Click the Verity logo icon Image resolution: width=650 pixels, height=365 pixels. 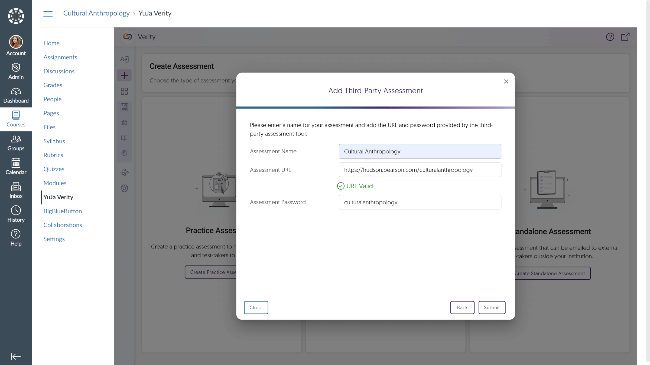click(128, 36)
